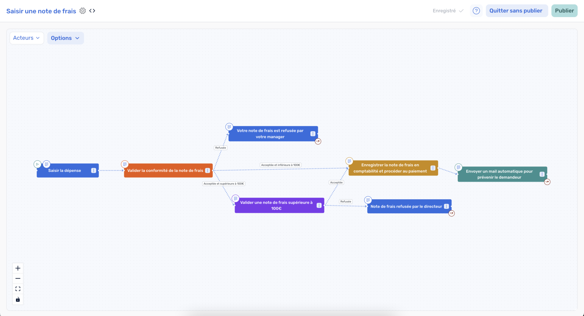This screenshot has width=584, height=316.
Task: Open menu of Valider la conformité step
Action: tap(207, 170)
